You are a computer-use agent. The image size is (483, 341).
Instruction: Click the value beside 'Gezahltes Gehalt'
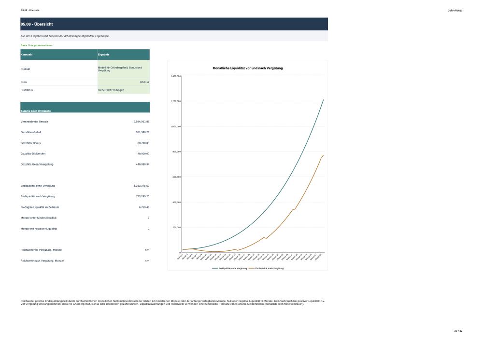pyautogui.click(x=142, y=132)
